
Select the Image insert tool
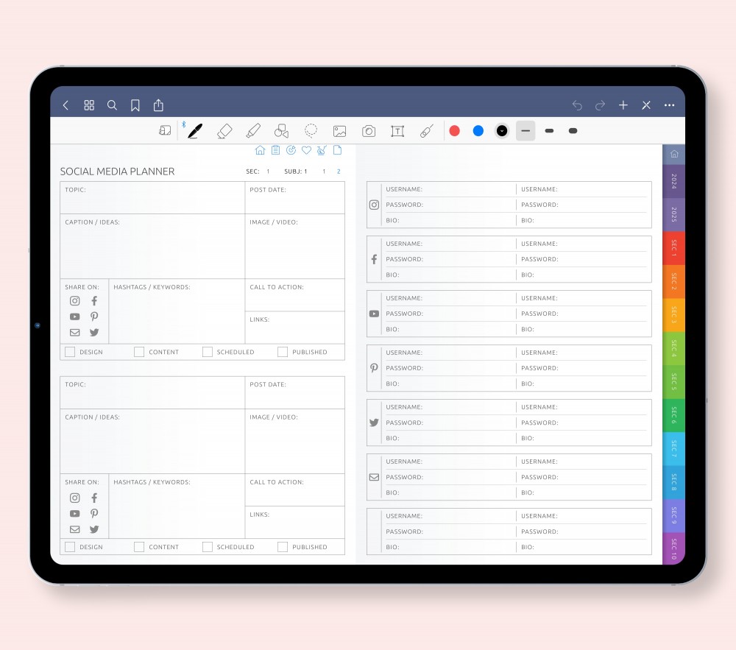339,131
